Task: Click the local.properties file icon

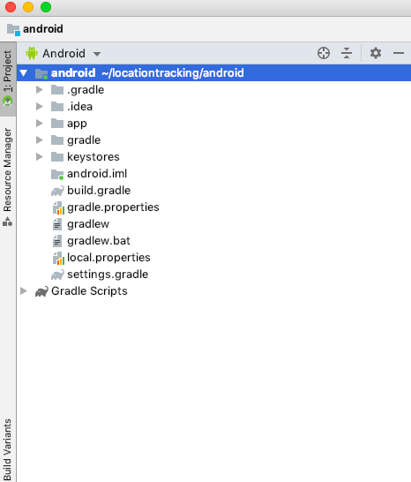Action: click(58, 258)
